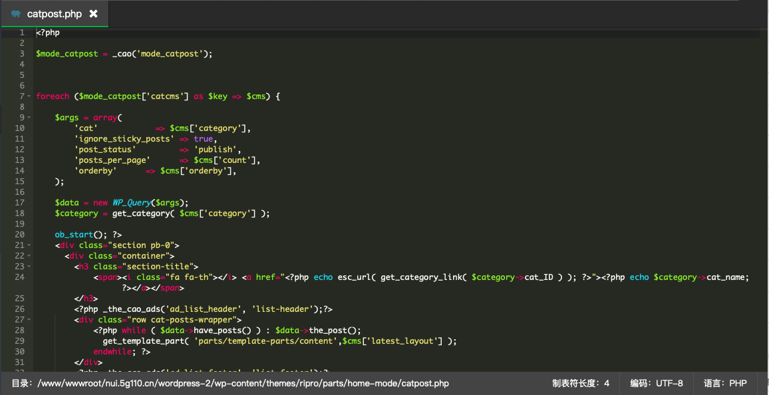Click the 'ignore_sticky_posts' string on line 11

(x=124, y=139)
